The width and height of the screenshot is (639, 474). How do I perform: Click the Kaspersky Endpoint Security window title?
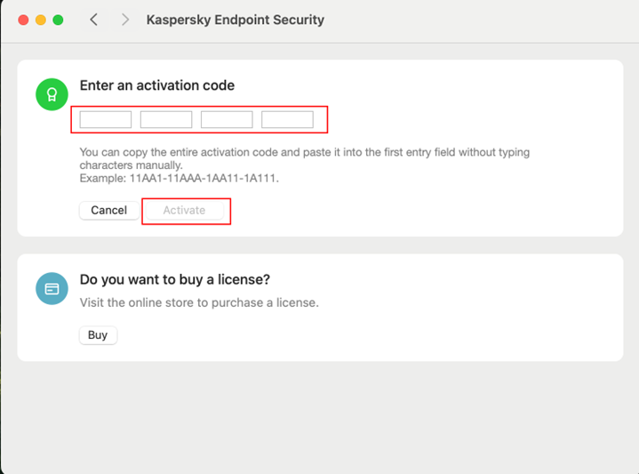click(235, 20)
